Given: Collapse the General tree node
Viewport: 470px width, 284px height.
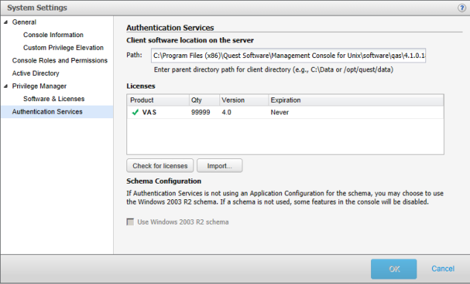Looking at the screenshot, I should coord(6,22).
